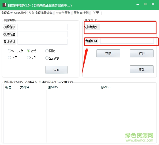Screen dimensions: 159x145
Task: Select the 今日头条 radio button
Action: pyautogui.click(x=9, y=51)
